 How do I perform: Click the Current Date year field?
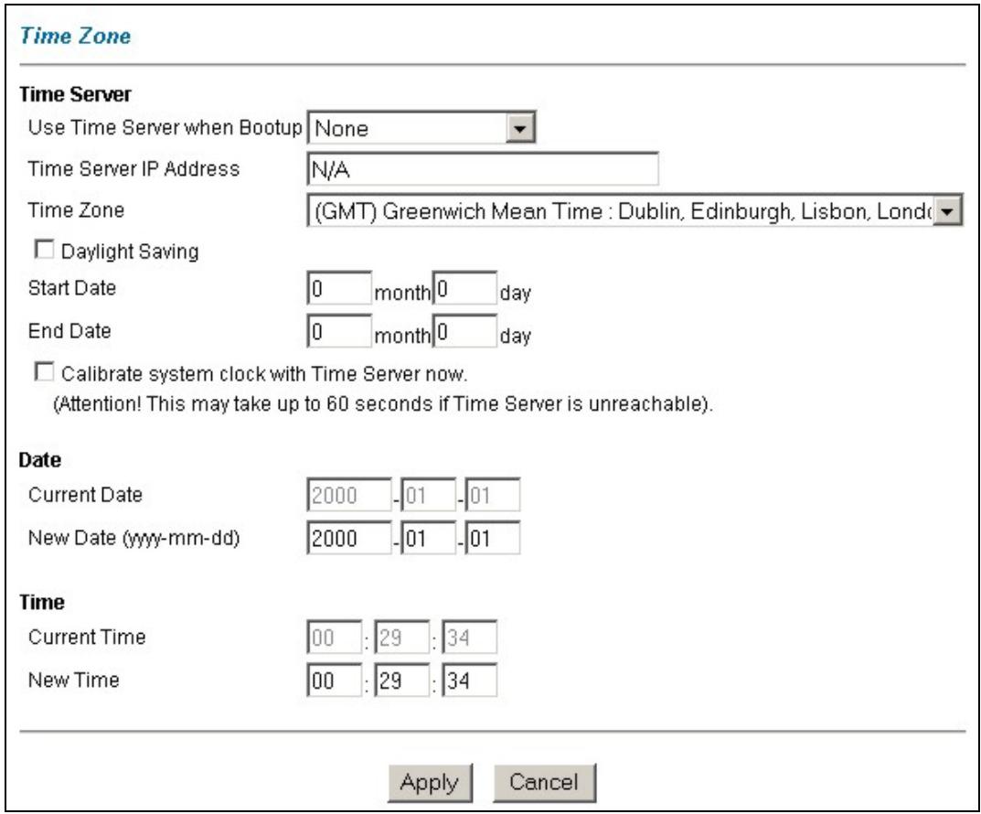tap(349, 495)
